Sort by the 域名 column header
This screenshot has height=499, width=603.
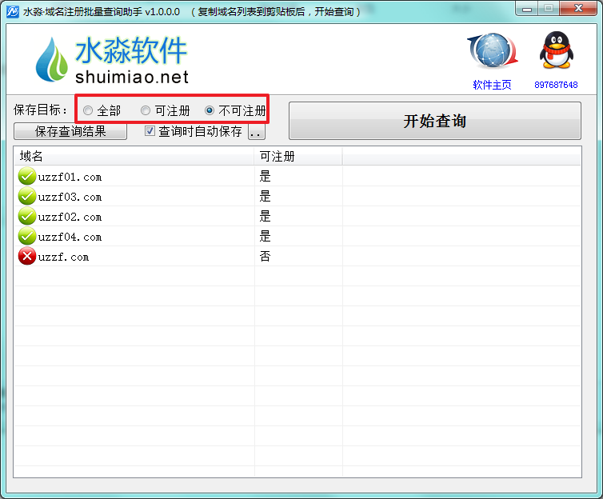click(x=134, y=156)
